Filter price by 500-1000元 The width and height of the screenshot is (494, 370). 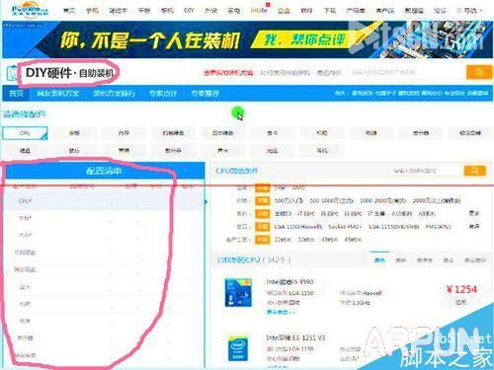[x=332, y=200]
